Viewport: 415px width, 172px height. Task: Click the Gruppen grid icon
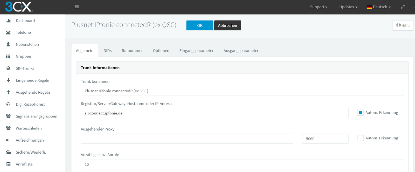click(8, 56)
